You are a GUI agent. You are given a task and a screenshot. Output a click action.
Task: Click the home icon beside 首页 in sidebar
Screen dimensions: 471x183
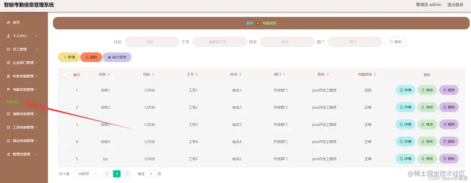pyautogui.click(x=9, y=22)
